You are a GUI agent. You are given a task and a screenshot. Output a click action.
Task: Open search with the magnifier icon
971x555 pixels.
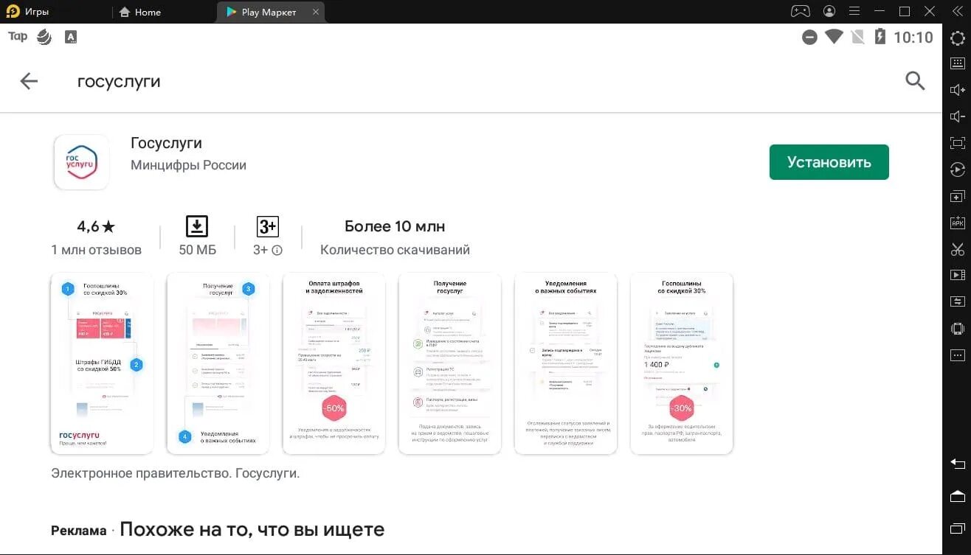pyautogui.click(x=915, y=81)
